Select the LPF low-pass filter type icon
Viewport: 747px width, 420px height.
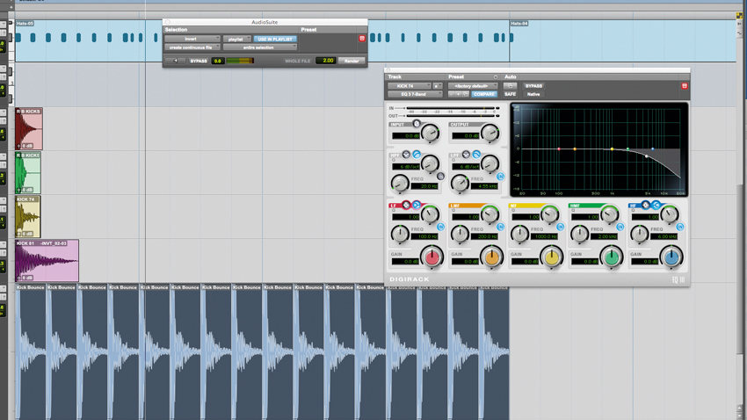pos(476,155)
